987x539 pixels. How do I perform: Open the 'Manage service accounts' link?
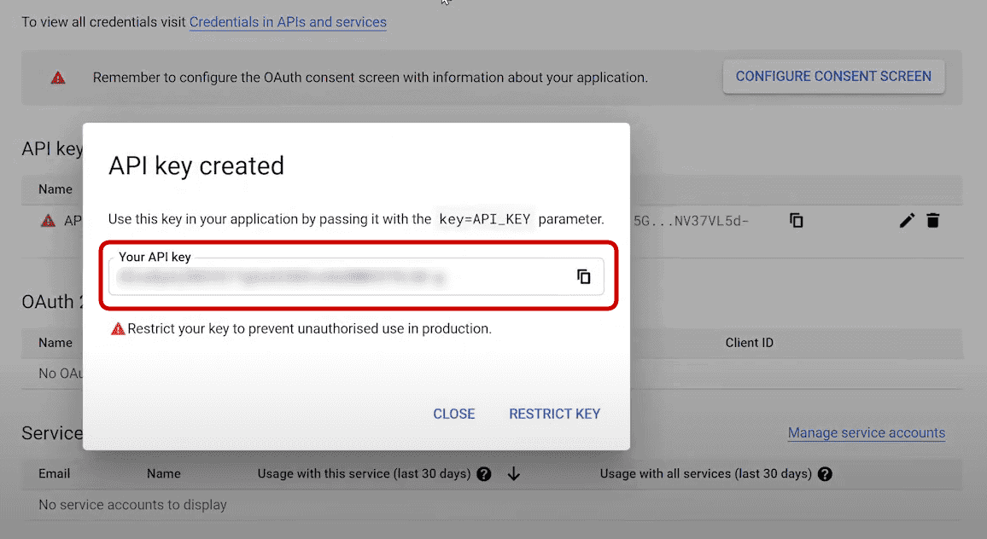(x=866, y=433)
